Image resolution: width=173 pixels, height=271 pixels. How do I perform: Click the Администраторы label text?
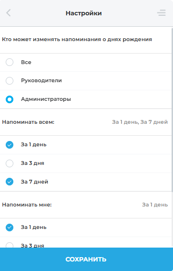point(46,99)
